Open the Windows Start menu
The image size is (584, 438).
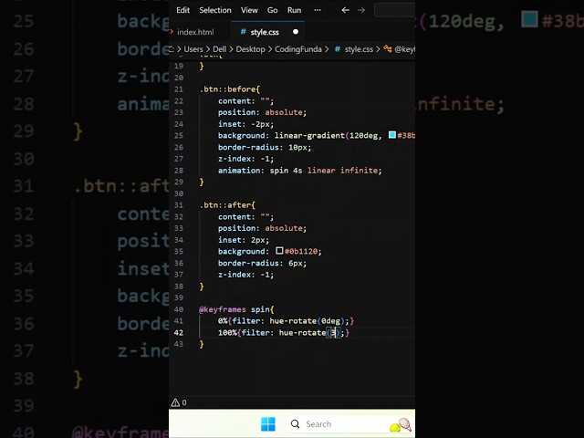(267, 423)
